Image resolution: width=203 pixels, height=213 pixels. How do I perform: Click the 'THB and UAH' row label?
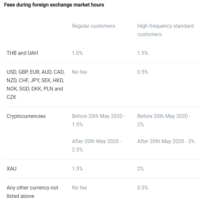(22, 53)
